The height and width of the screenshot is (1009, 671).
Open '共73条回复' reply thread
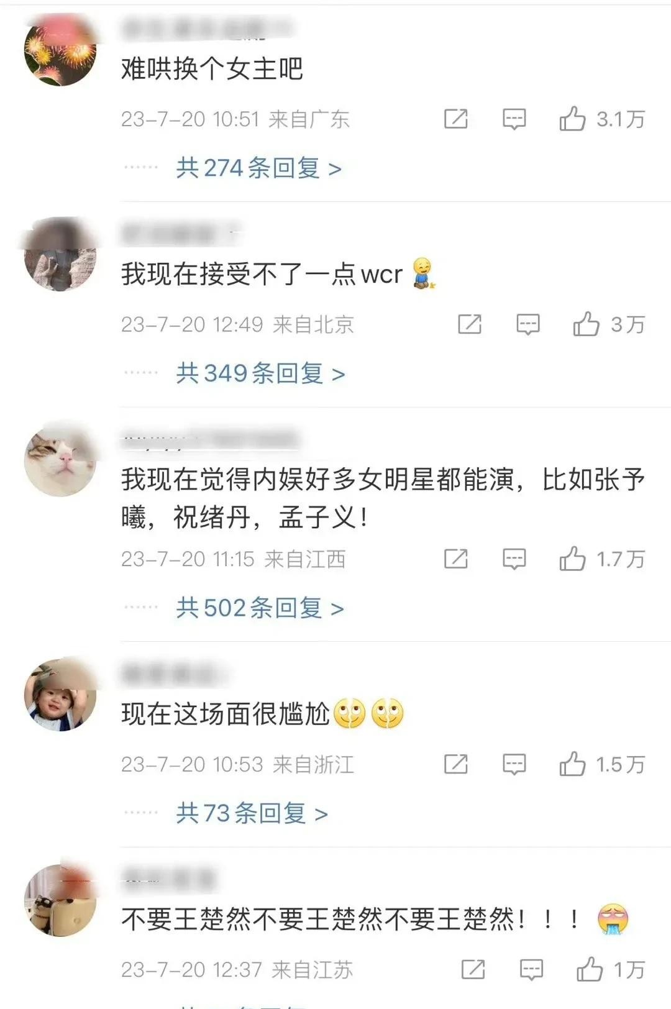pyautogui.click(x=252, y=813)
